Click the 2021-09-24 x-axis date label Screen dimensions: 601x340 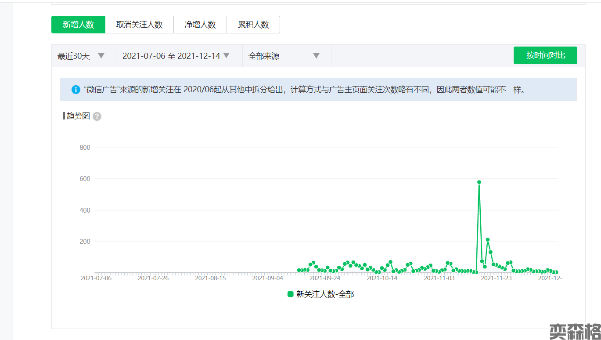click(325, 278)
